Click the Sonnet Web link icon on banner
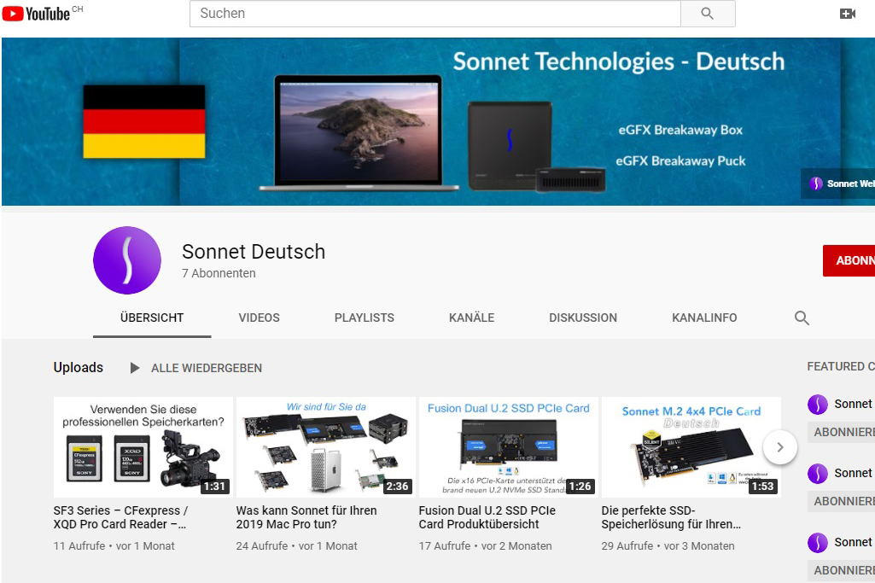Screen dimensions: 875x583 816,184
